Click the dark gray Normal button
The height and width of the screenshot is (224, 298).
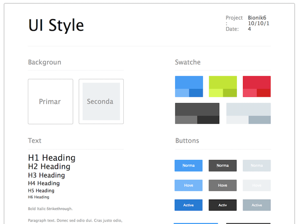click(222, 165)
